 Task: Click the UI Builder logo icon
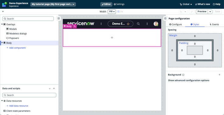(x=5, y=4)
